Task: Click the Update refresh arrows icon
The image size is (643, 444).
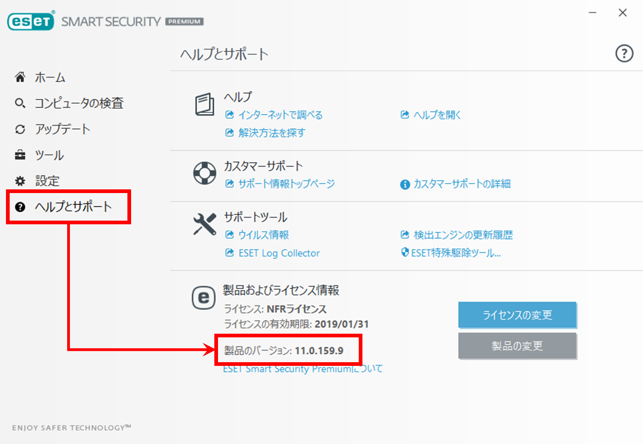Action: coord(20,129)
